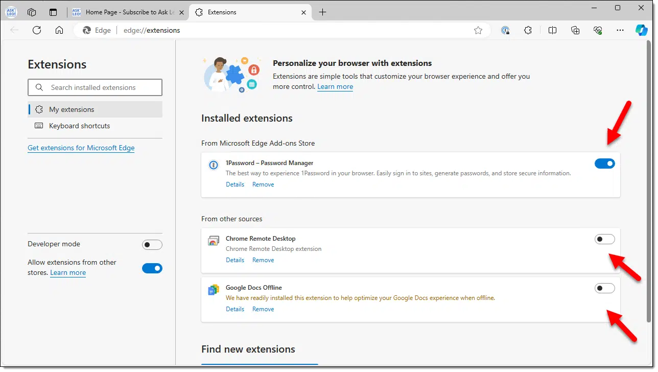The image size is (658, 372).
Task: Go to the Home page icon
Action: (59, 30)
